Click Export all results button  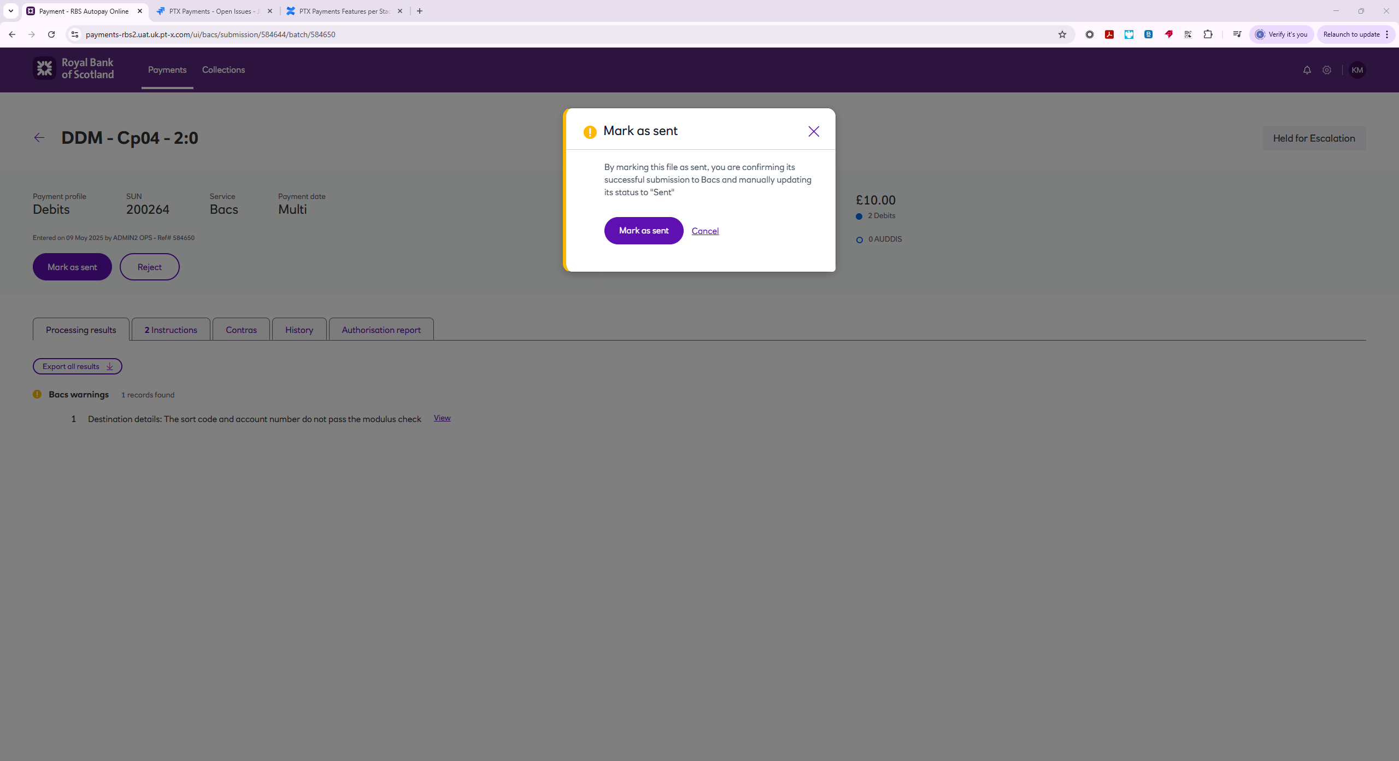coord(77,366)
